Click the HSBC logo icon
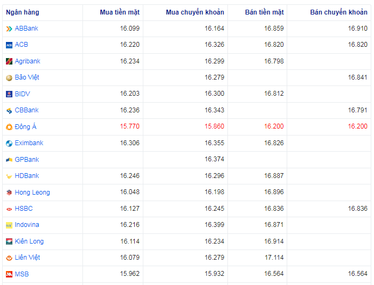 (9, 209)
